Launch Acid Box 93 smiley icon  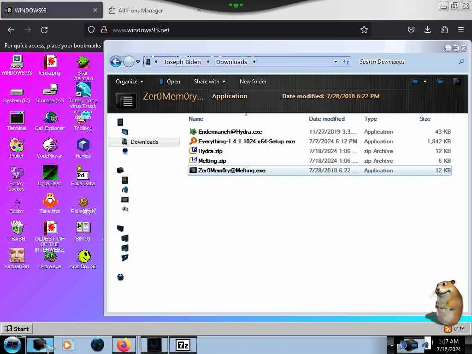pyautogui.click(x=83, y=259)
